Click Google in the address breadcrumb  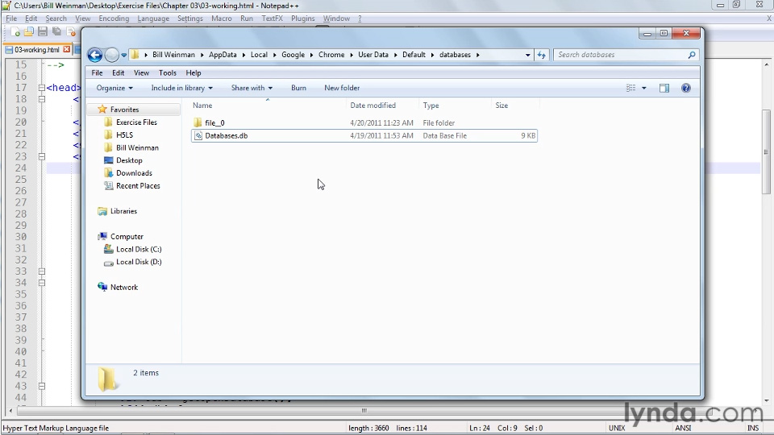pyautogui.click(x=293, y=55)
